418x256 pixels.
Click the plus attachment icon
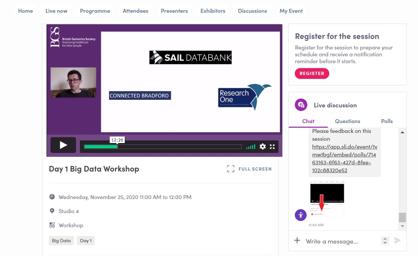(x=297, y=241)
